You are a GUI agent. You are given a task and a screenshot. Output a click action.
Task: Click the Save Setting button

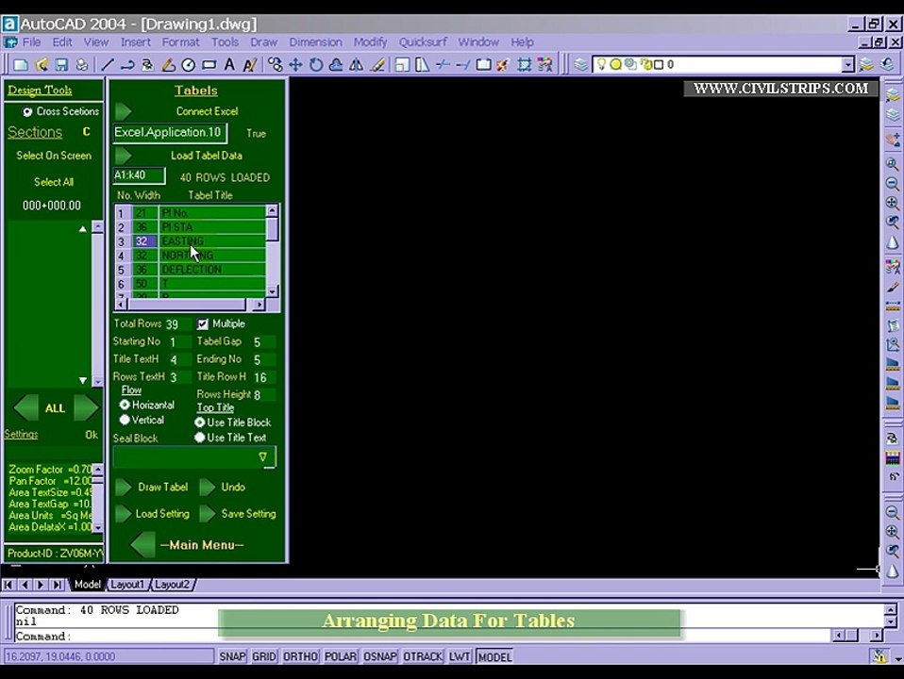pyautogui.click(x=238, y=514)
